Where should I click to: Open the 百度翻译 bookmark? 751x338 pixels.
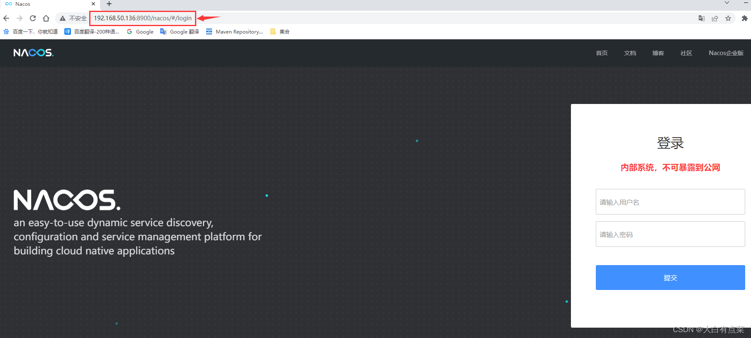click(x=92, y=31)
